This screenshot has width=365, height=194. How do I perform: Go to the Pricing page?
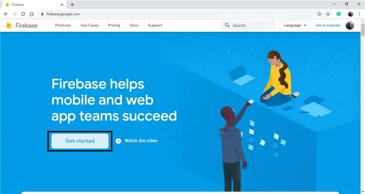pos(114,25)
